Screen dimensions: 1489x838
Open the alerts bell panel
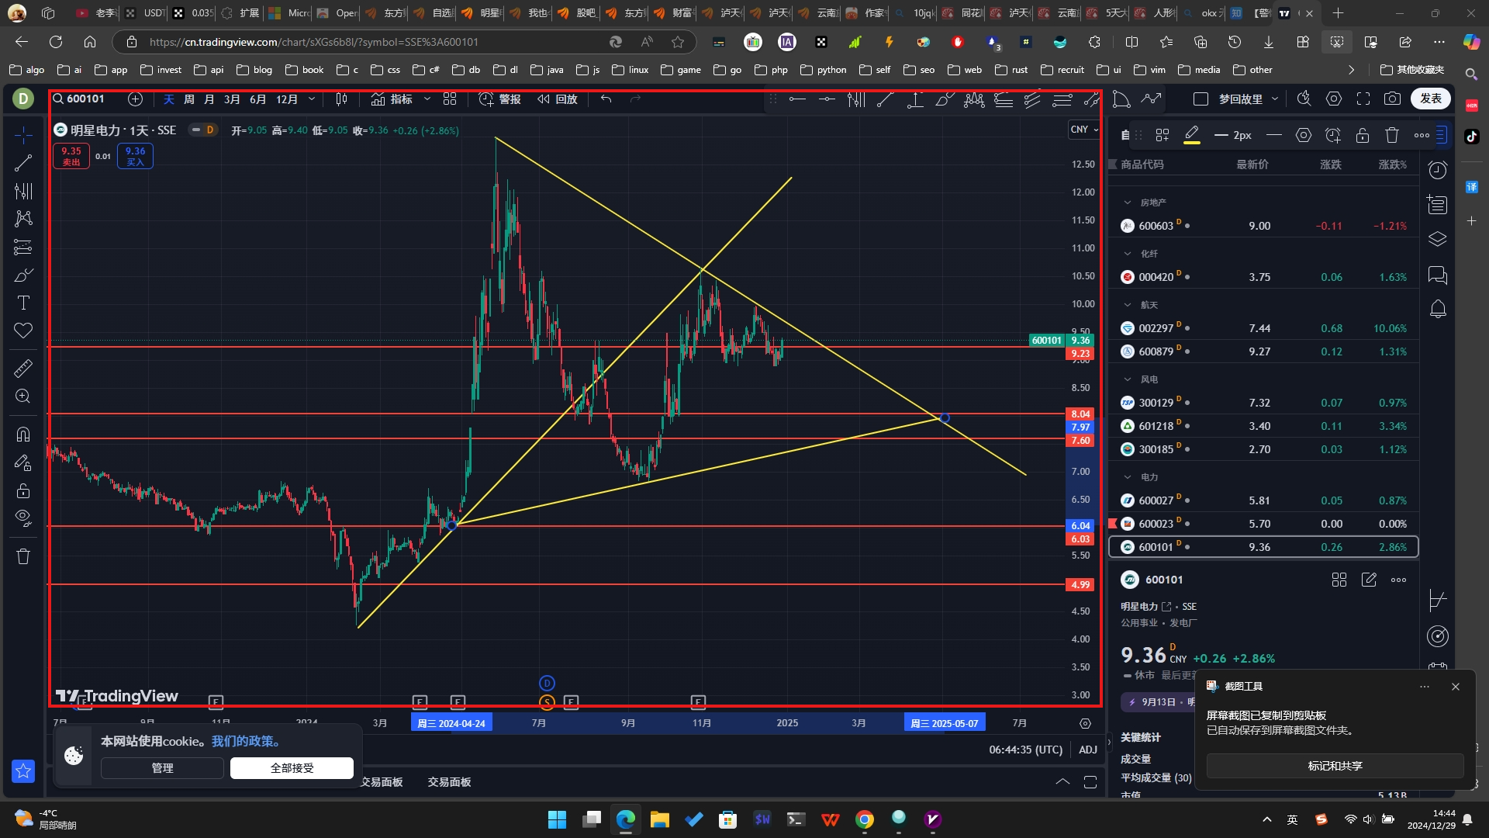click(1438, 309)
